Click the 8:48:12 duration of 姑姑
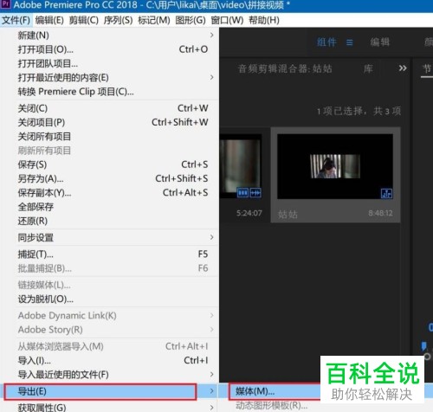433x412 pixels. [x=380, y=213]
